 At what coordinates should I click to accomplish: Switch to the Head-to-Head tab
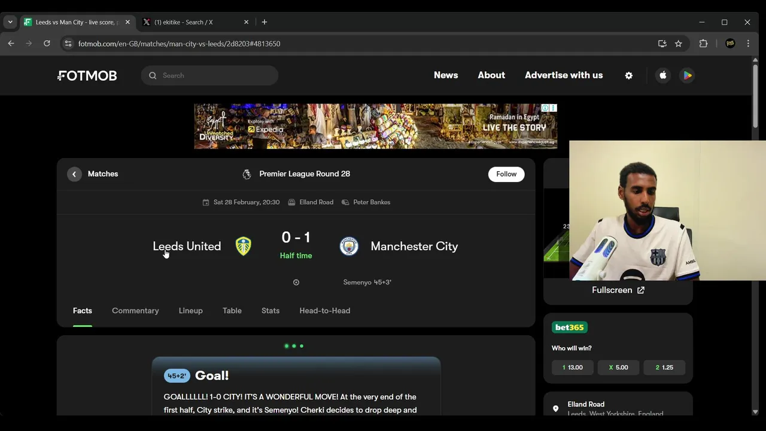325,311
